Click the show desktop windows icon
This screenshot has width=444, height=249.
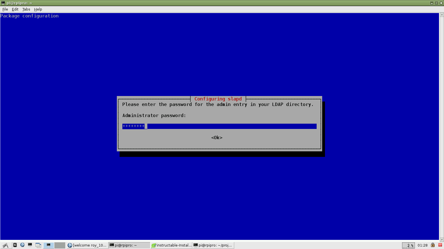click(38, 245)
